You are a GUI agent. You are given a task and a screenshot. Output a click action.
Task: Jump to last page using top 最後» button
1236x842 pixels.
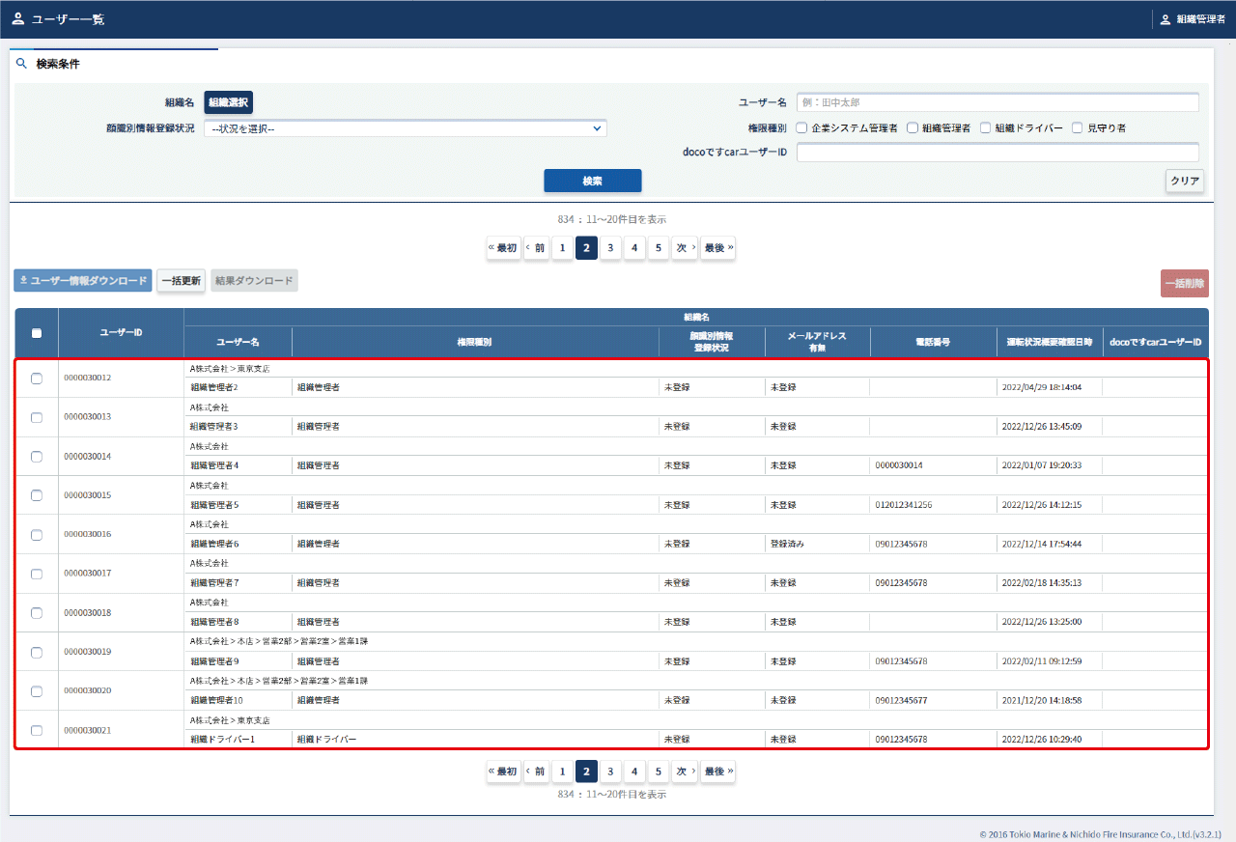coord(717,248)
